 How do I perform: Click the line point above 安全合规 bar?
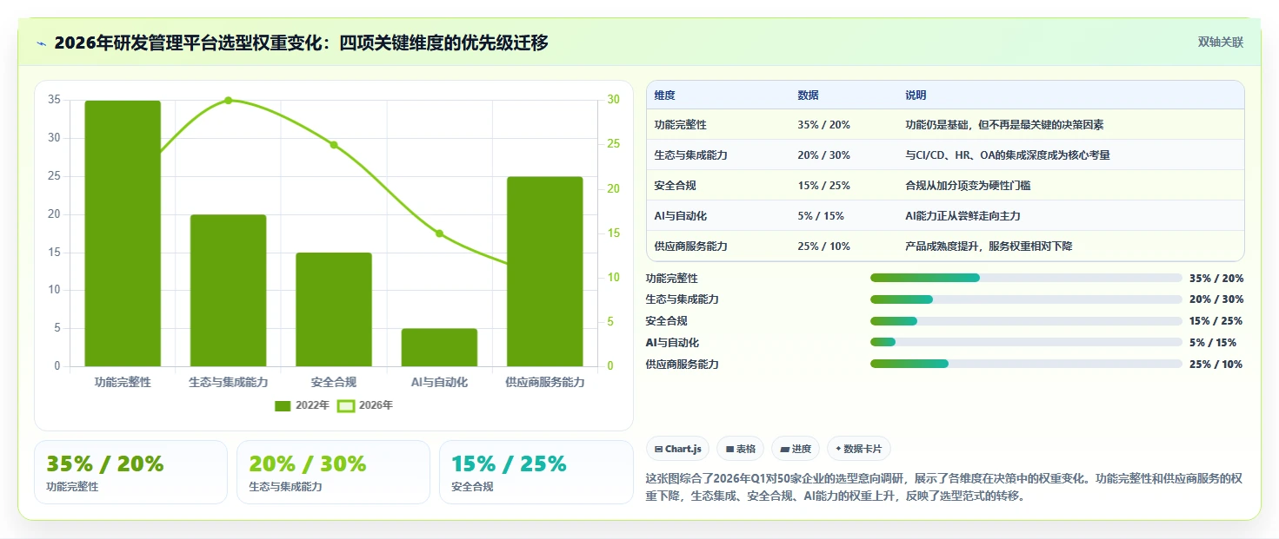tap(334, 145)
